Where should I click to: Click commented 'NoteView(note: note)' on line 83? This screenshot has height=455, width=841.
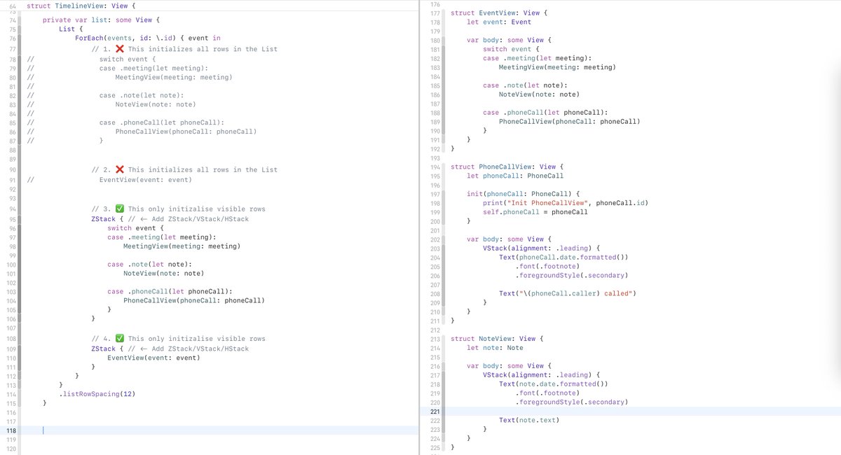pos(156,104)
